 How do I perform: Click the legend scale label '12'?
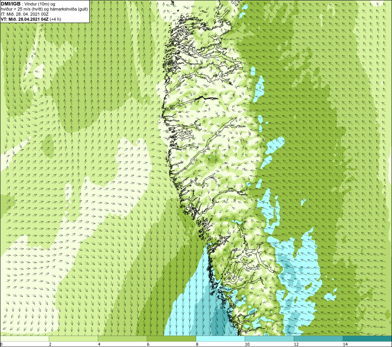[296, 344]
